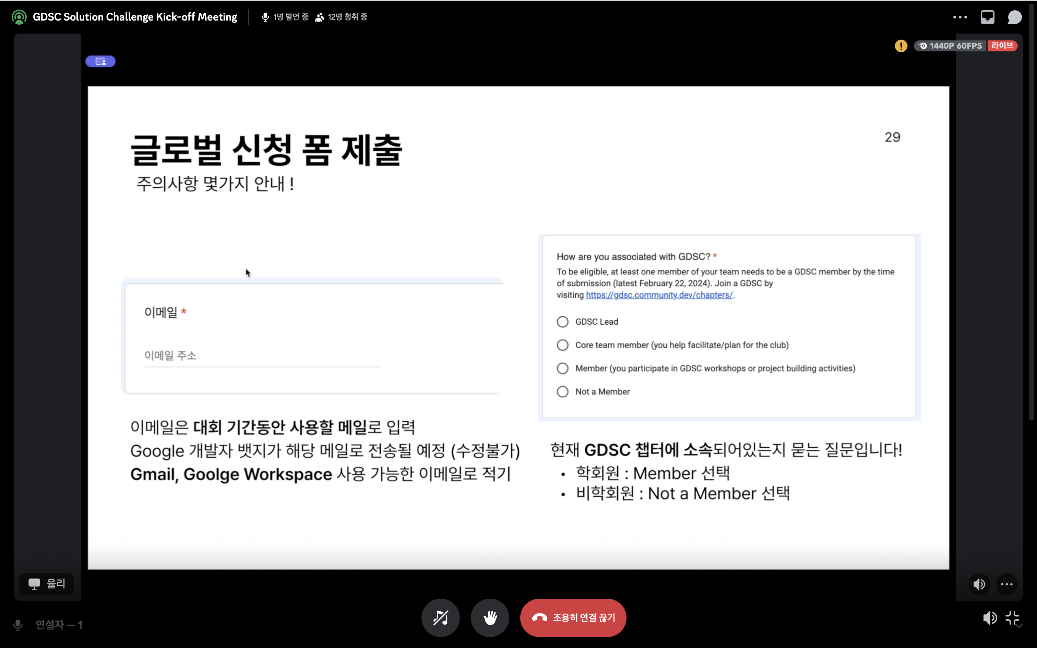Screen dimensions: 1037x648
Task: Click the 율리 streamer name tag
Action: (x=47, y=584)
